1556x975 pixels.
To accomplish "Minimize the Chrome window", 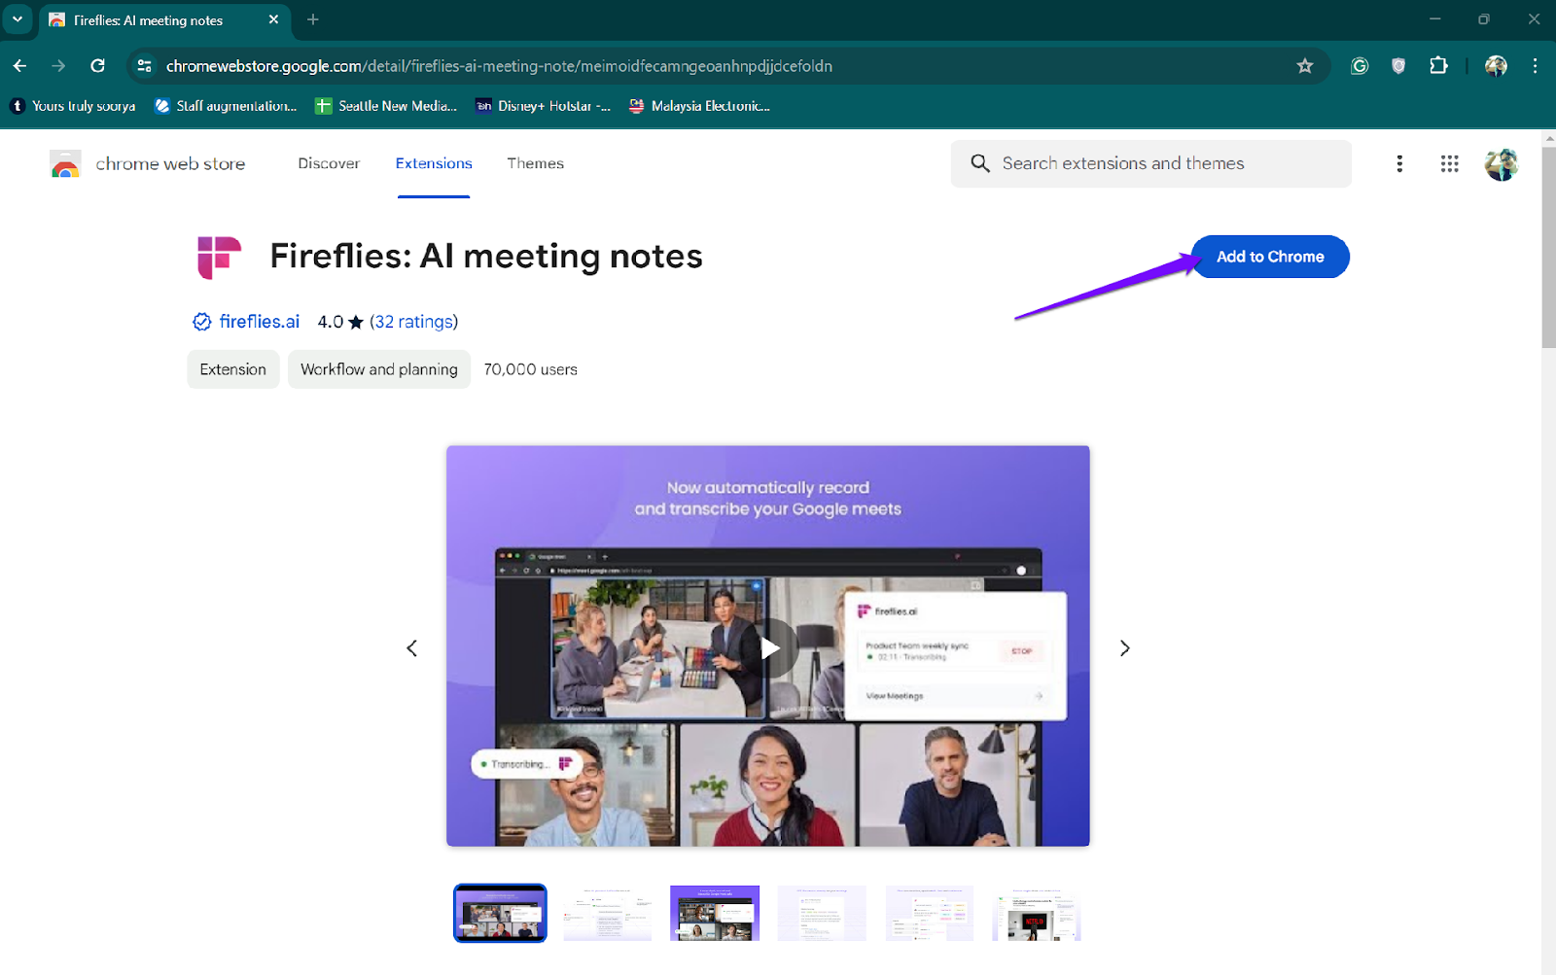I will [x=1434, y=19].
